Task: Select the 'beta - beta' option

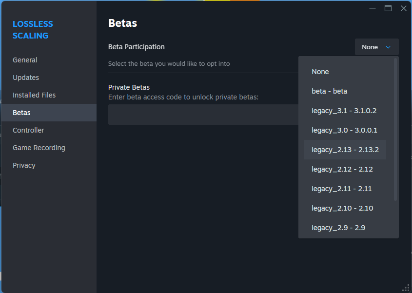Action: click(345, 91)
